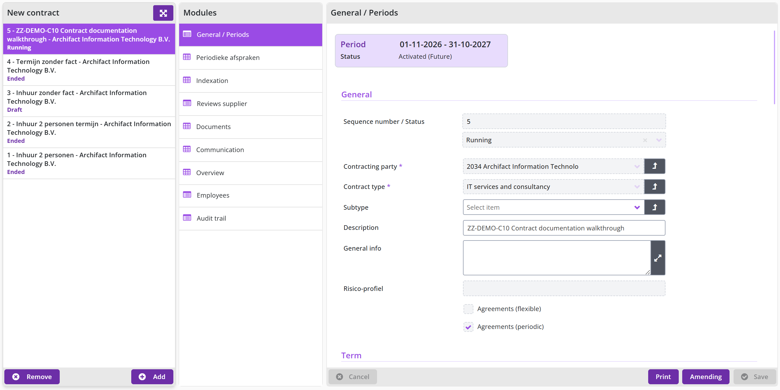
Task: Open the Indexation module
Action: coord(250,80)
